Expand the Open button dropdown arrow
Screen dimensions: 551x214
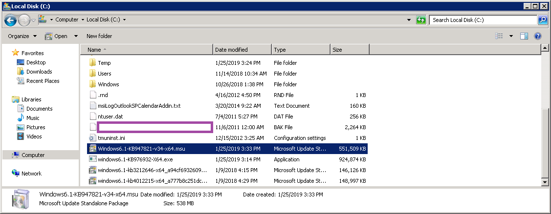pos(76,36)
